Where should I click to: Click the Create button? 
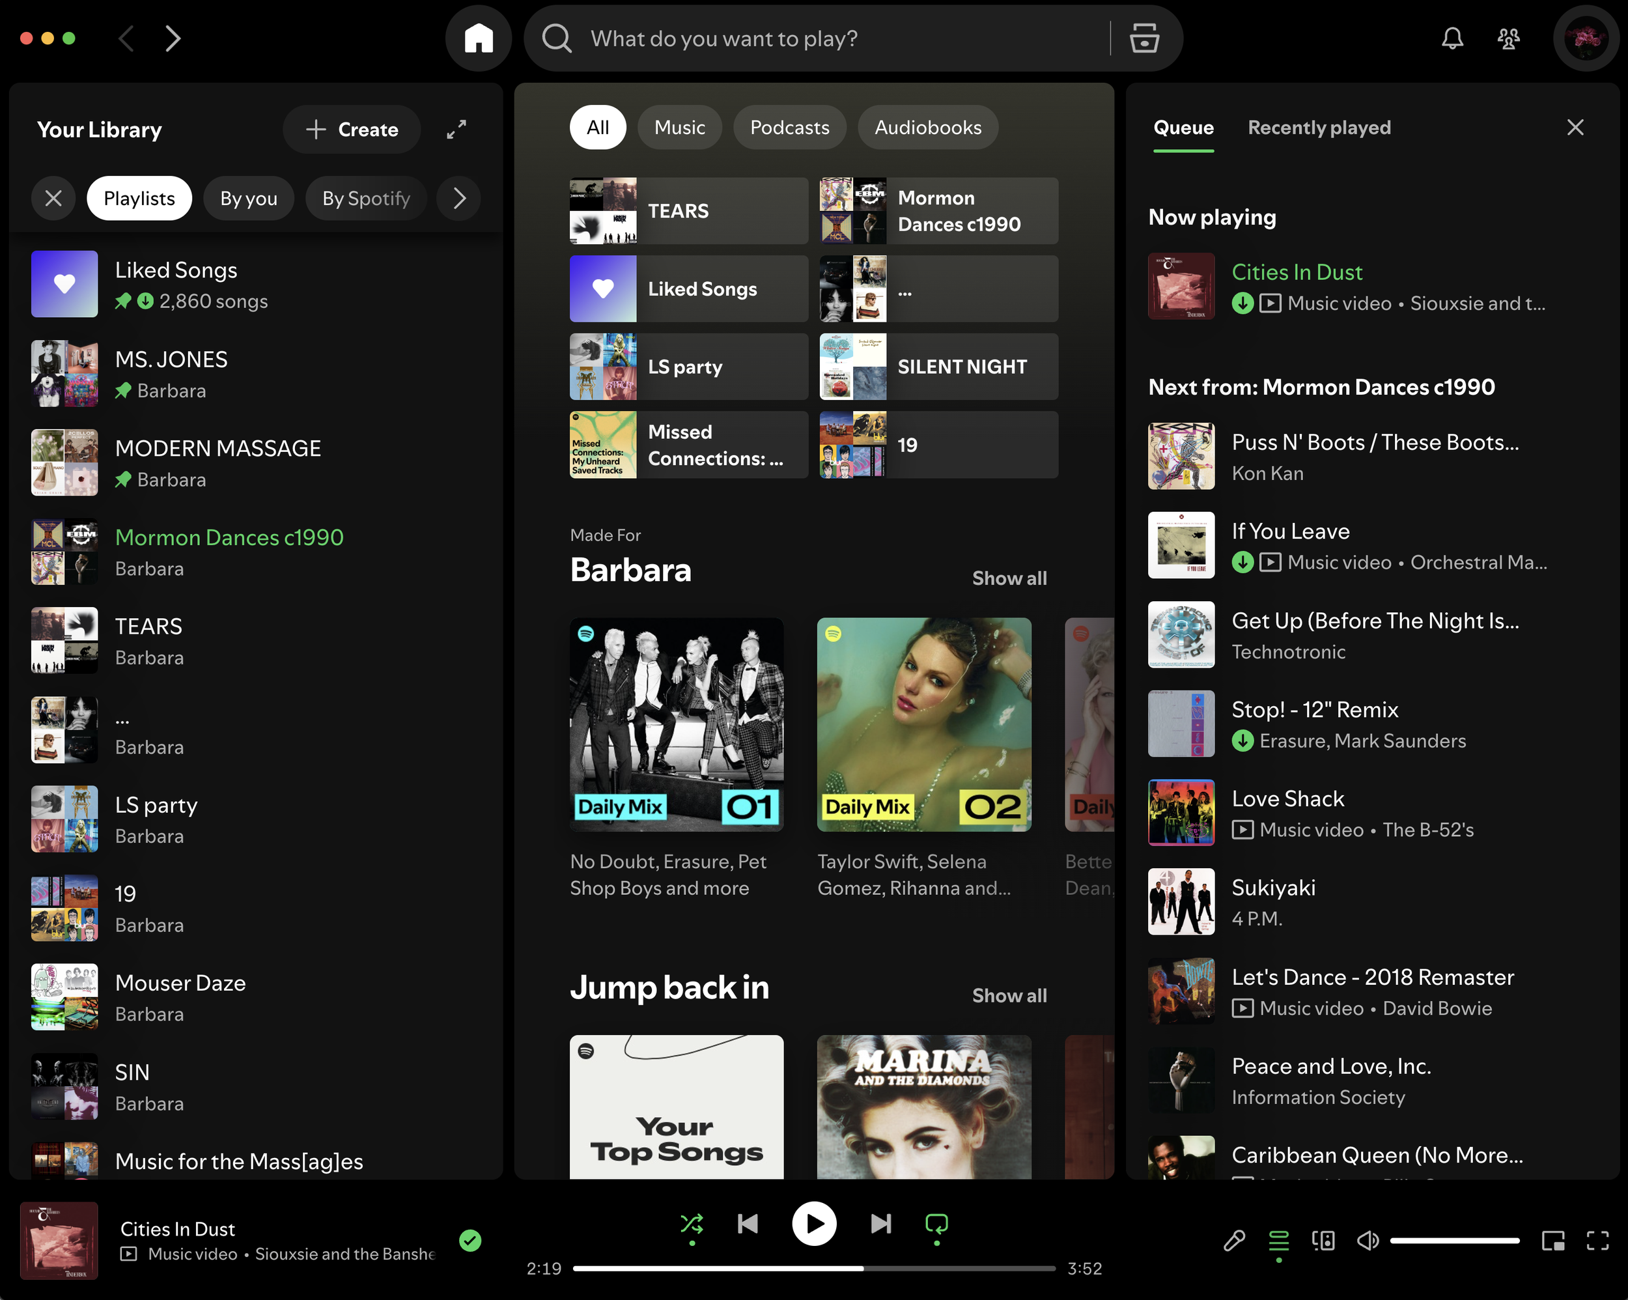click(x=352, y=129)
